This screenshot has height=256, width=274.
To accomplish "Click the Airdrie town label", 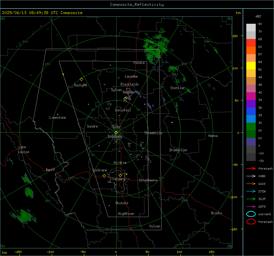I will tap(120, 163).
